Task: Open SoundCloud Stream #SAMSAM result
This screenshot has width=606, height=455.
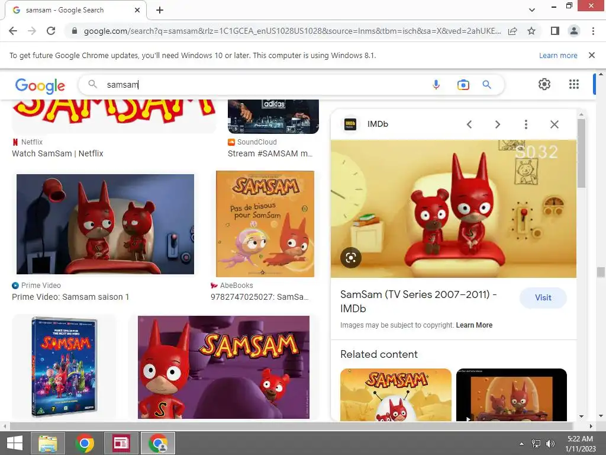Action: point(270,153)
